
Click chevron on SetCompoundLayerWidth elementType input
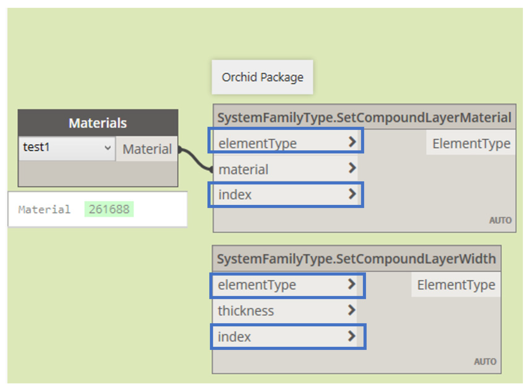(352, 284)
